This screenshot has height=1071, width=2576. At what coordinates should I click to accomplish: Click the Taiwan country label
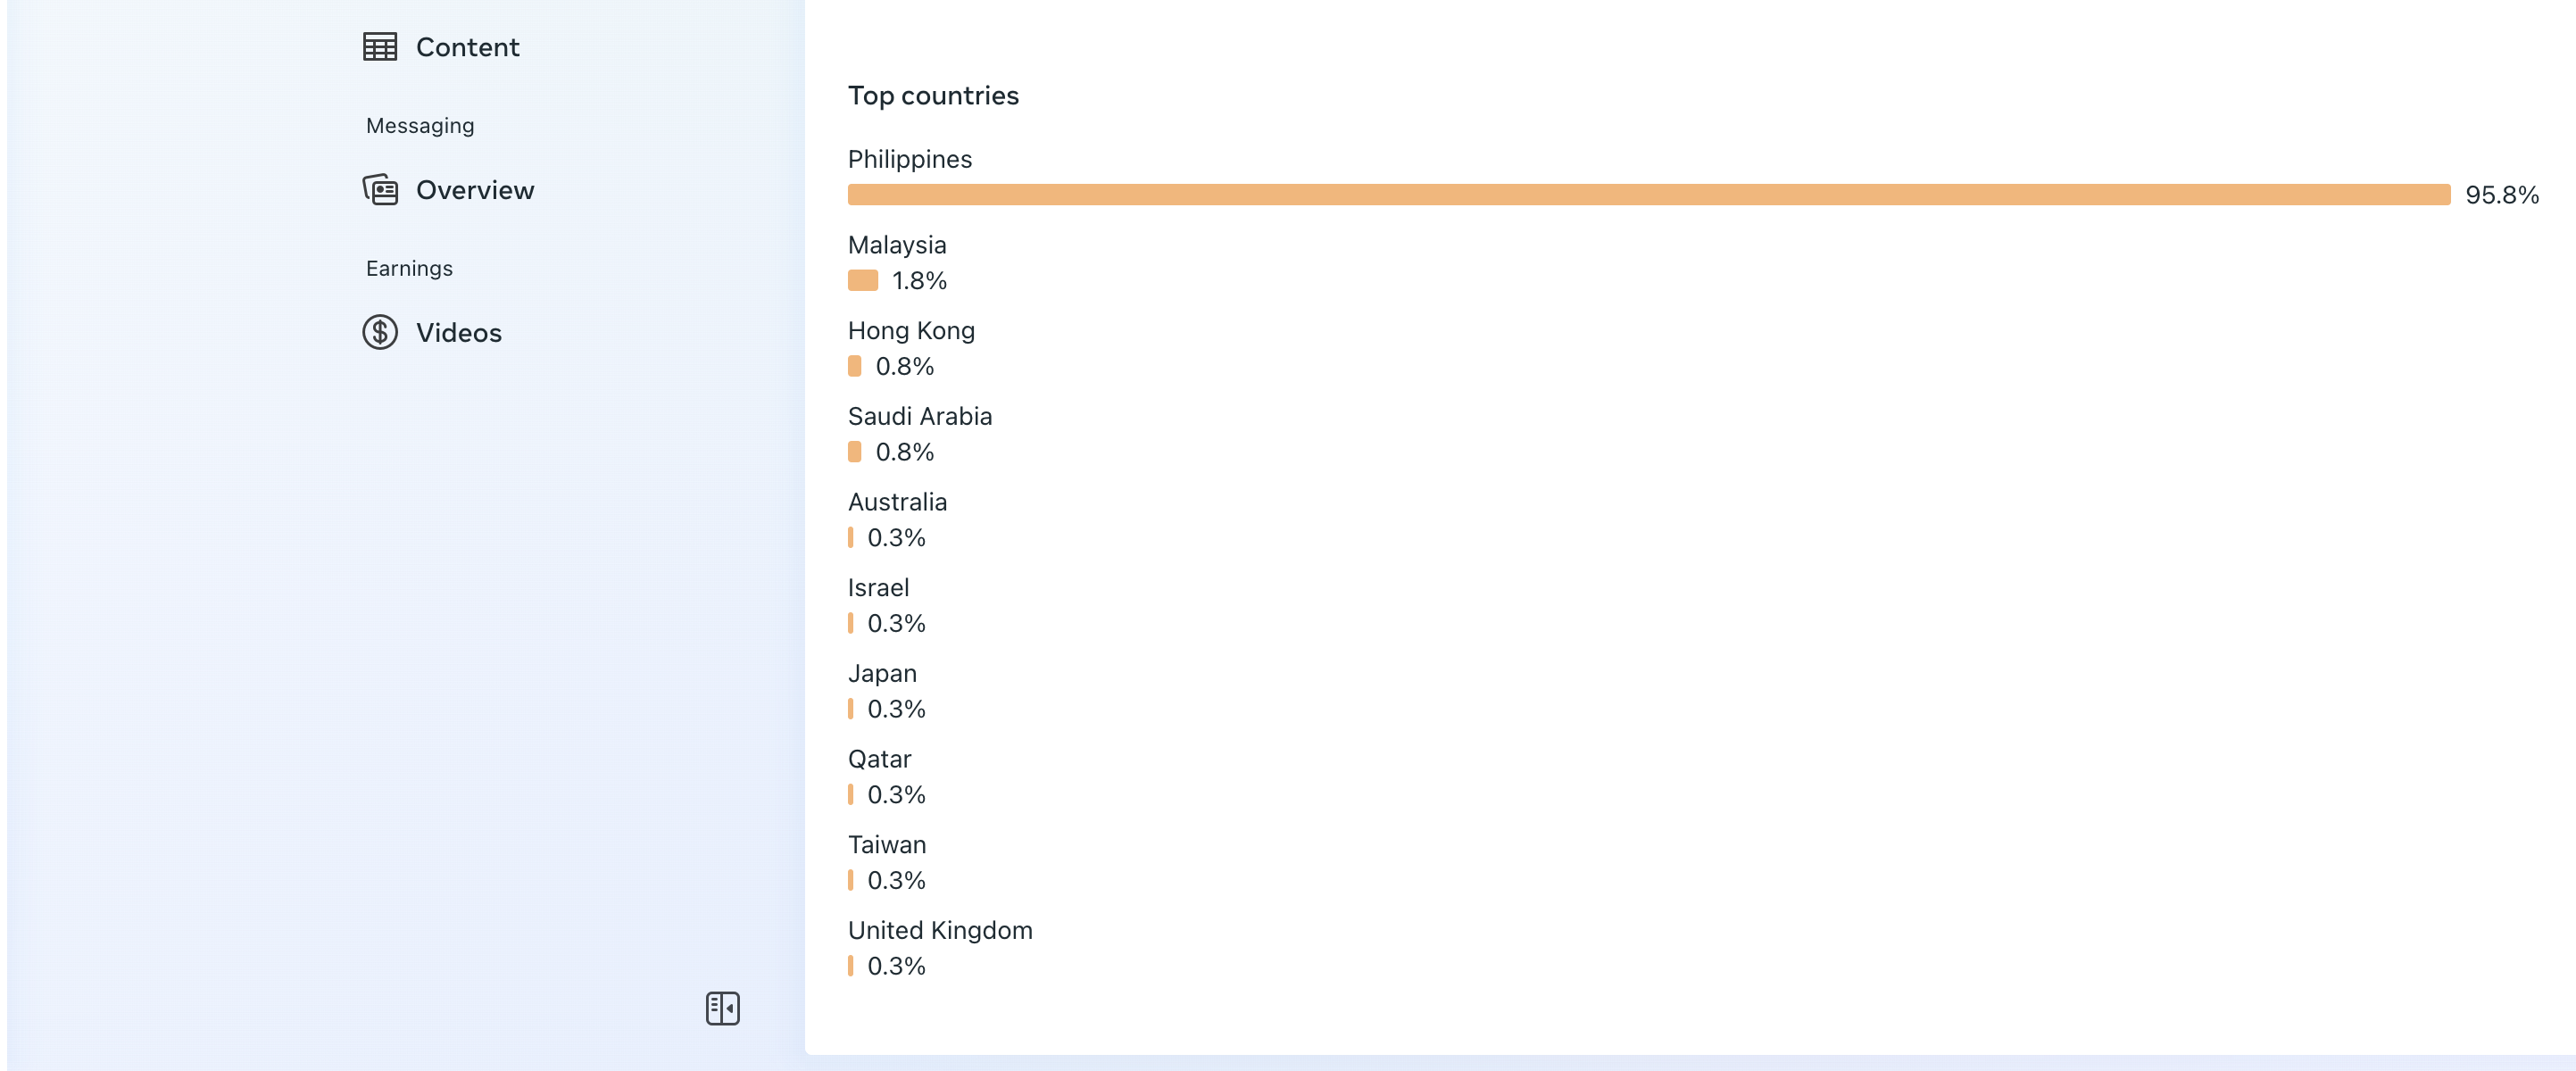click(x=886, y=845)
